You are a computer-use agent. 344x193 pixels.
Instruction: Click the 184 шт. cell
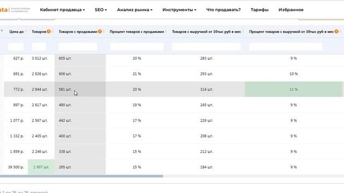tap(206, 167)
